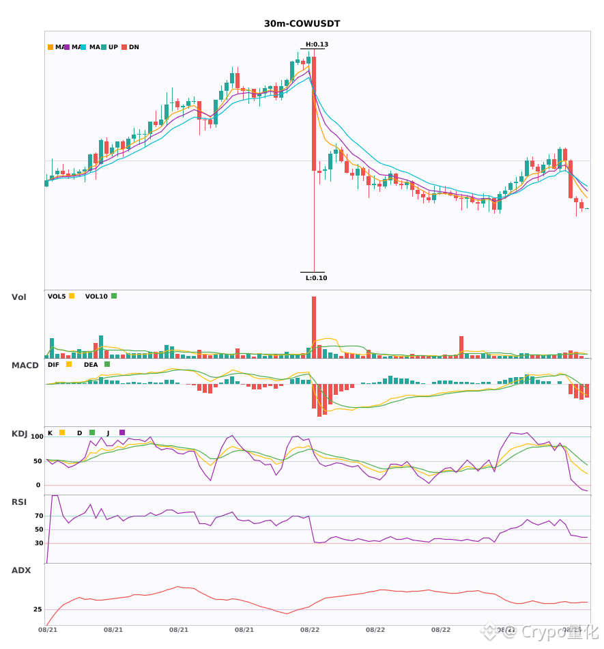Click the RSI 70 axis value
The image size is (604, 649).
40,516
